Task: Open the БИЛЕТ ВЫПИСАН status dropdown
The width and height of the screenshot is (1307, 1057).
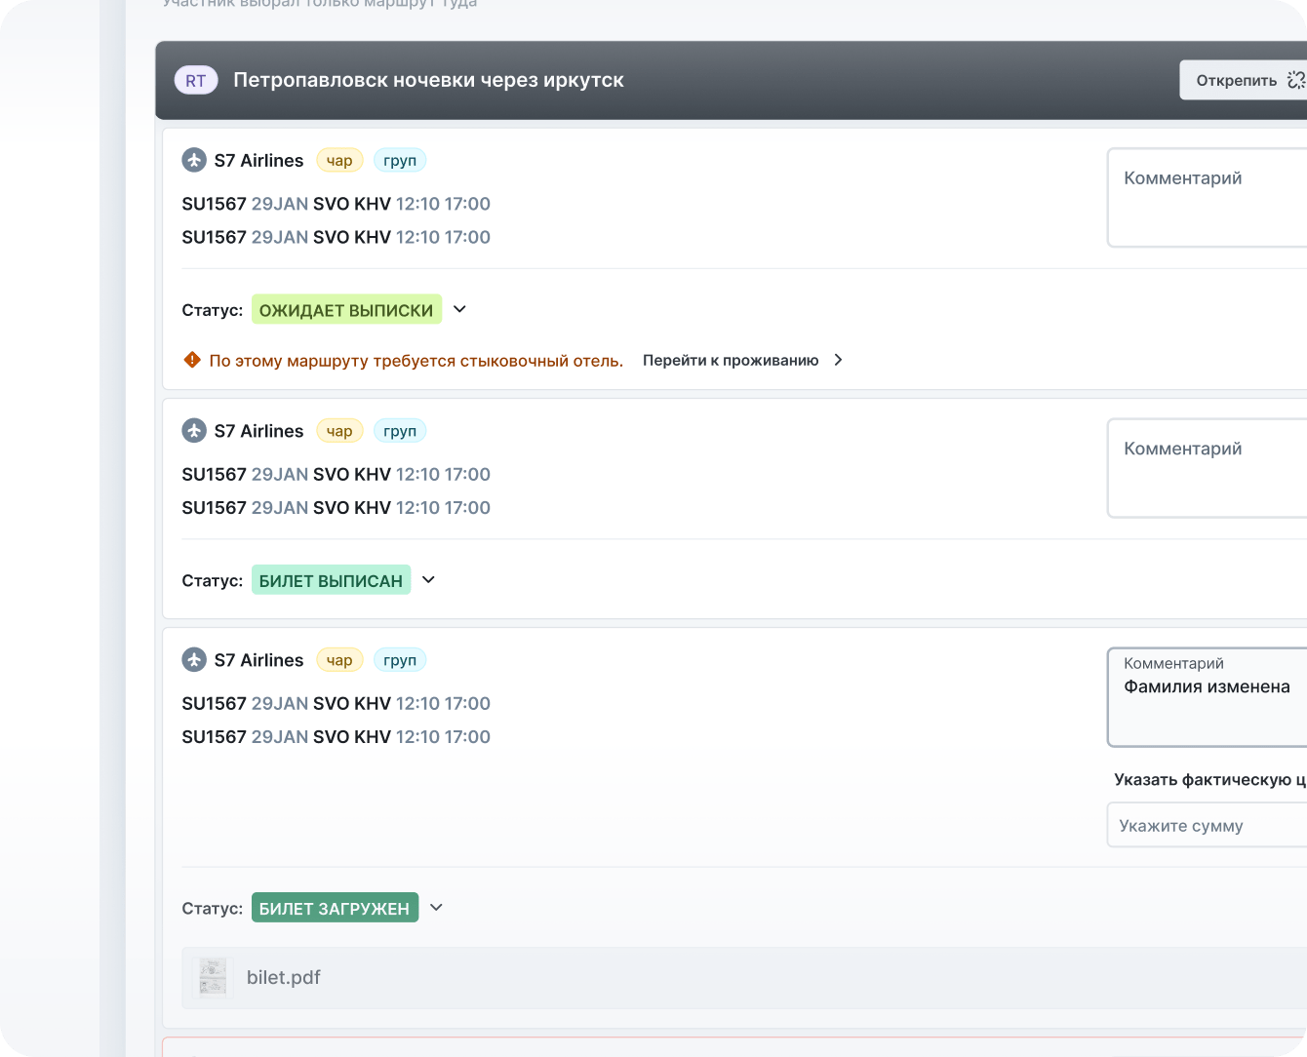Action: (x=428, y=579)
